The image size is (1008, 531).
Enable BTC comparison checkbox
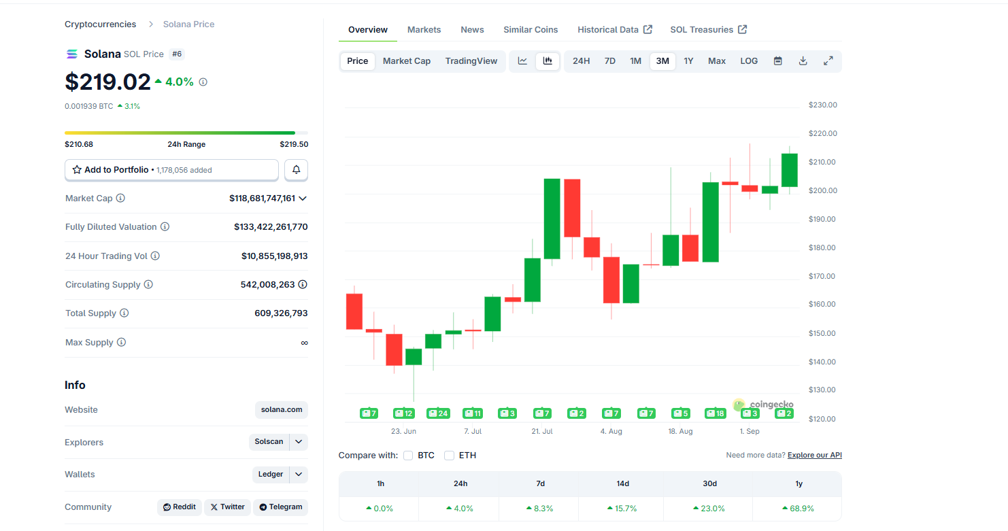(408, 456)
